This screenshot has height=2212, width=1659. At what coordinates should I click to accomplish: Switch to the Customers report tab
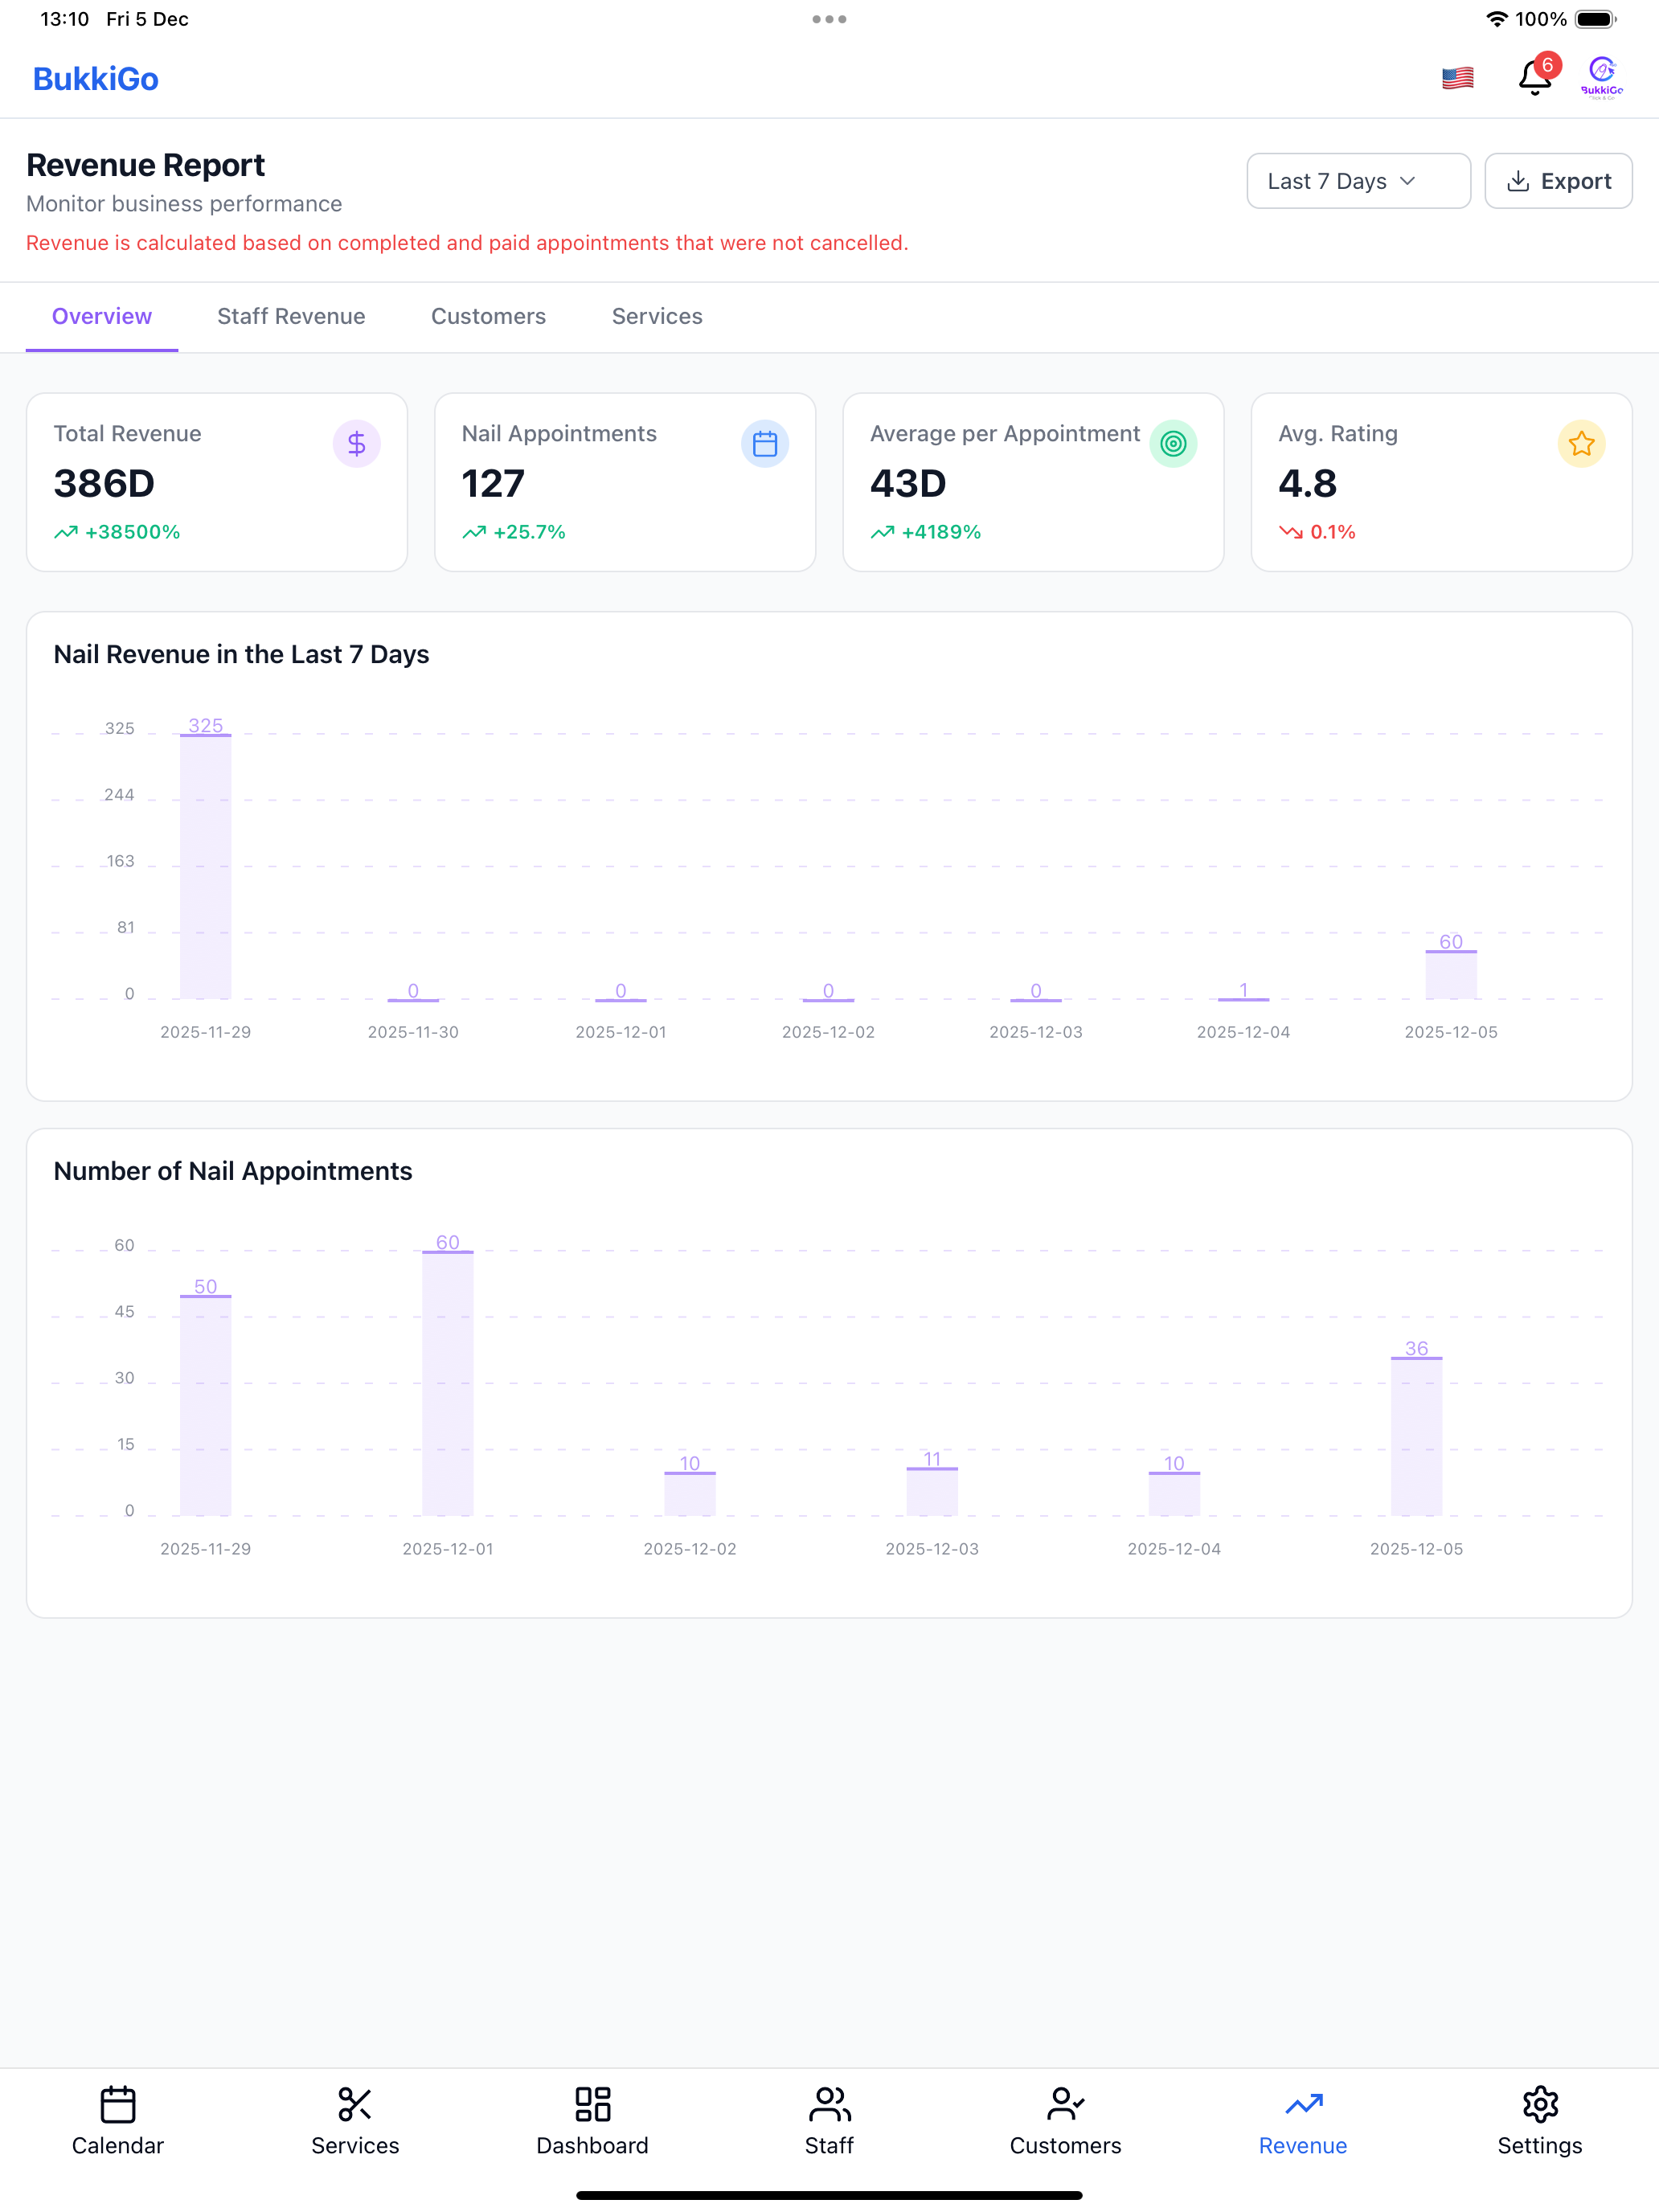[488, 316]
